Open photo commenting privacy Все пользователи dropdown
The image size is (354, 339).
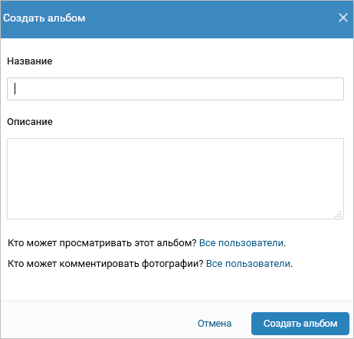(248, 264)
